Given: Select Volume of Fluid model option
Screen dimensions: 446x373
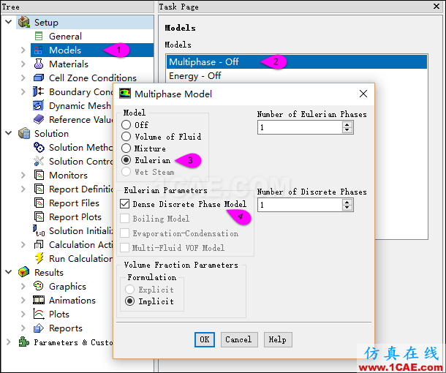Looking at the screenshot, I should 126,137.
